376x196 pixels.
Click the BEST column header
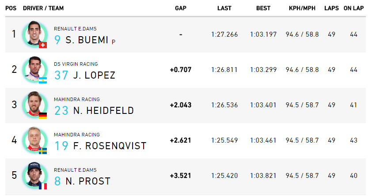point(263,8)
